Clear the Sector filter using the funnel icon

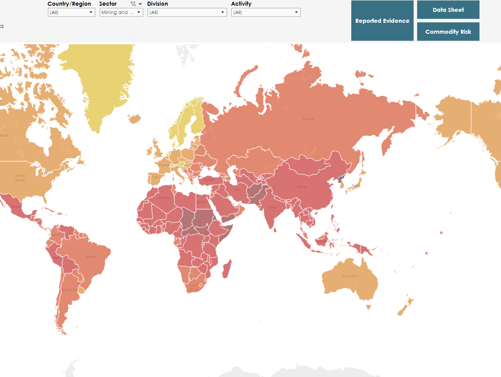(133, 4)
